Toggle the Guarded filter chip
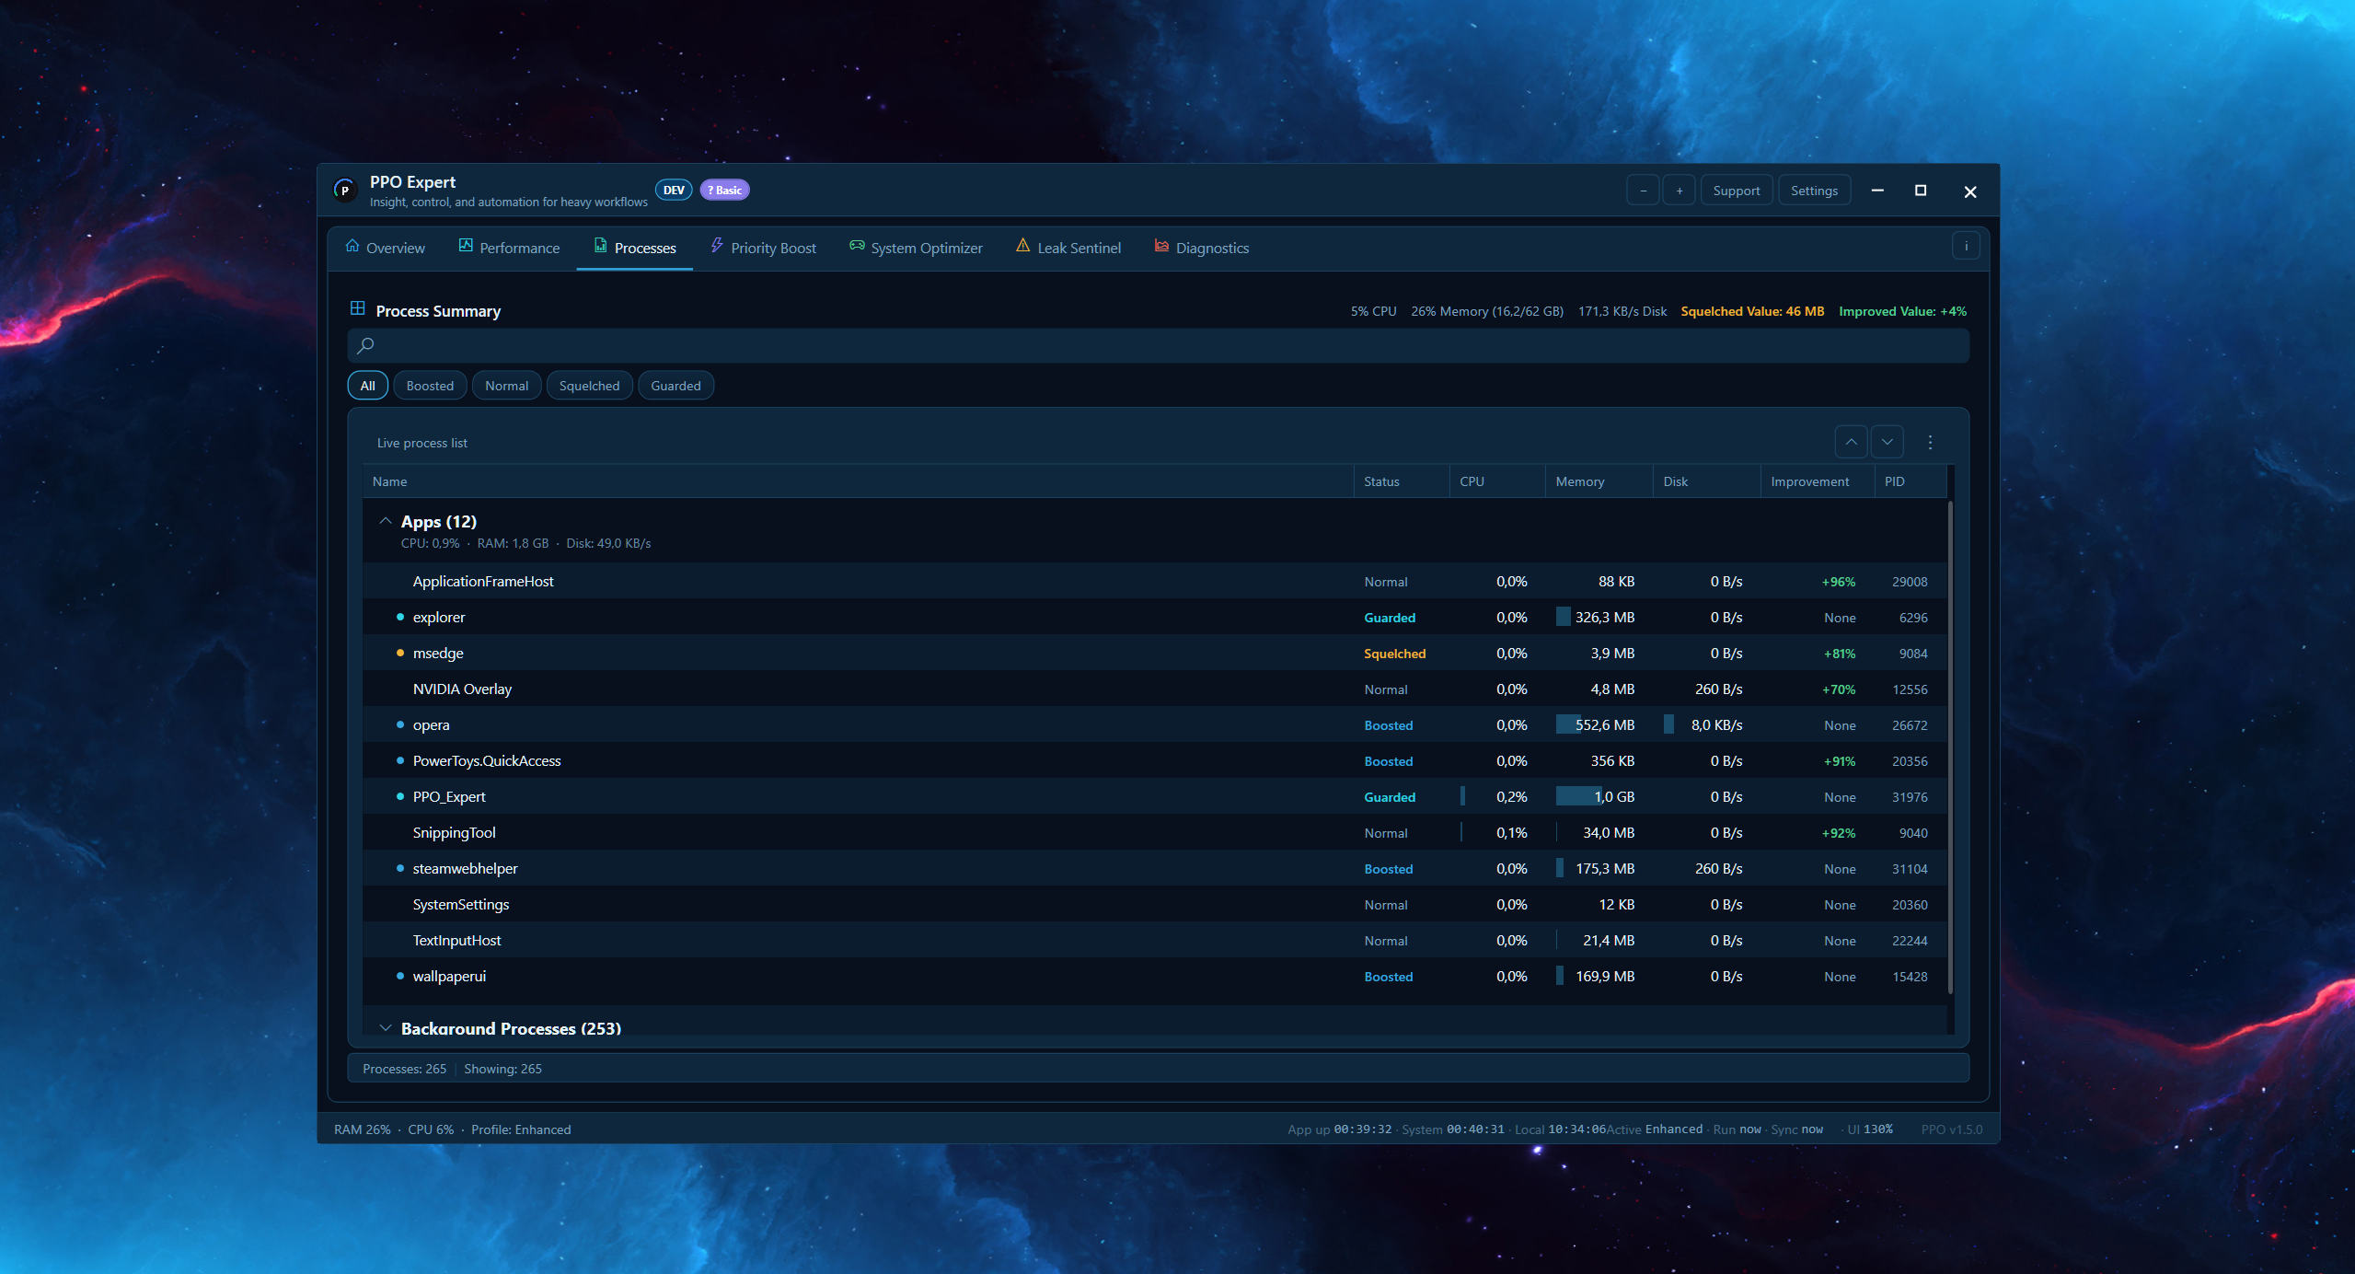Viewport: 2355px width, 1274px height. [675, 386]
